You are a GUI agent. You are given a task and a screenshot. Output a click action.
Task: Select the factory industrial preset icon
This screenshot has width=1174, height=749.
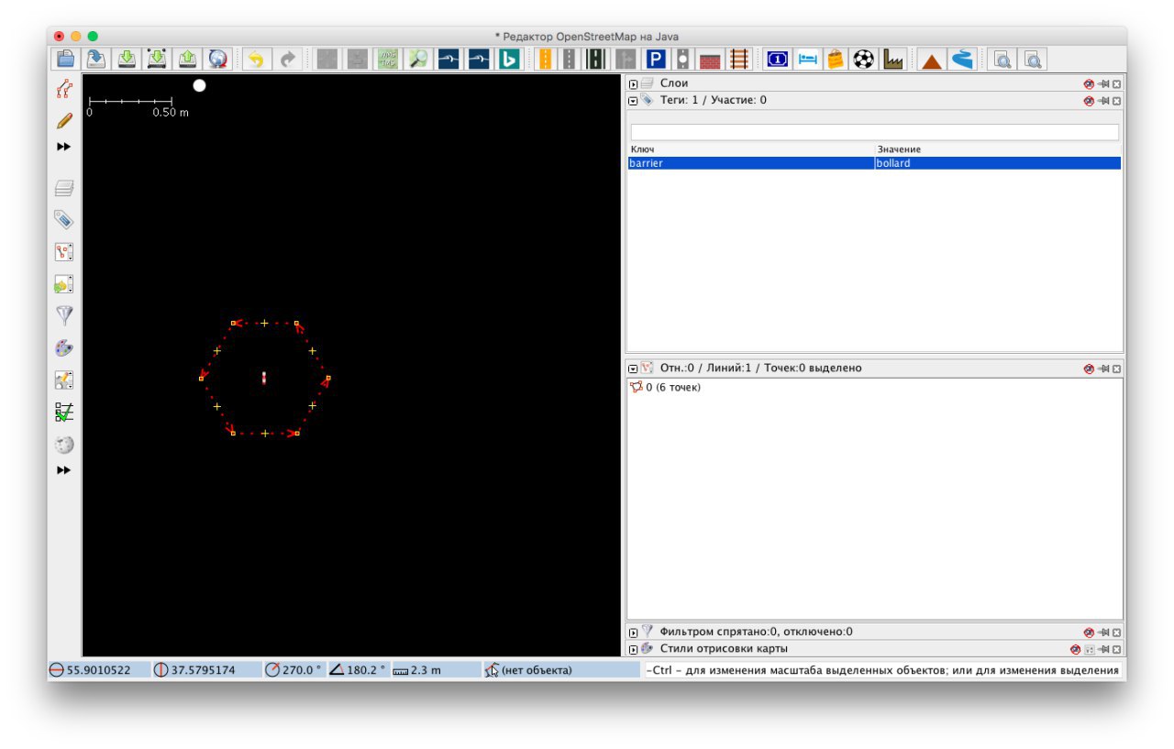click(893, 59)
